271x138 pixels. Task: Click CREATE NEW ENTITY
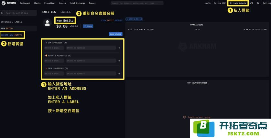pyautogui.click(x=11, y=35)
